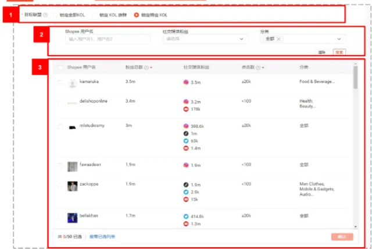The image size is (372, 249).
Task: Click 共 0/50 已选 counter
Action: point(70,237)
